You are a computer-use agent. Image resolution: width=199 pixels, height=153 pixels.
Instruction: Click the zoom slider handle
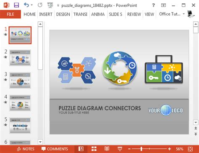click(x=141, y=149)
